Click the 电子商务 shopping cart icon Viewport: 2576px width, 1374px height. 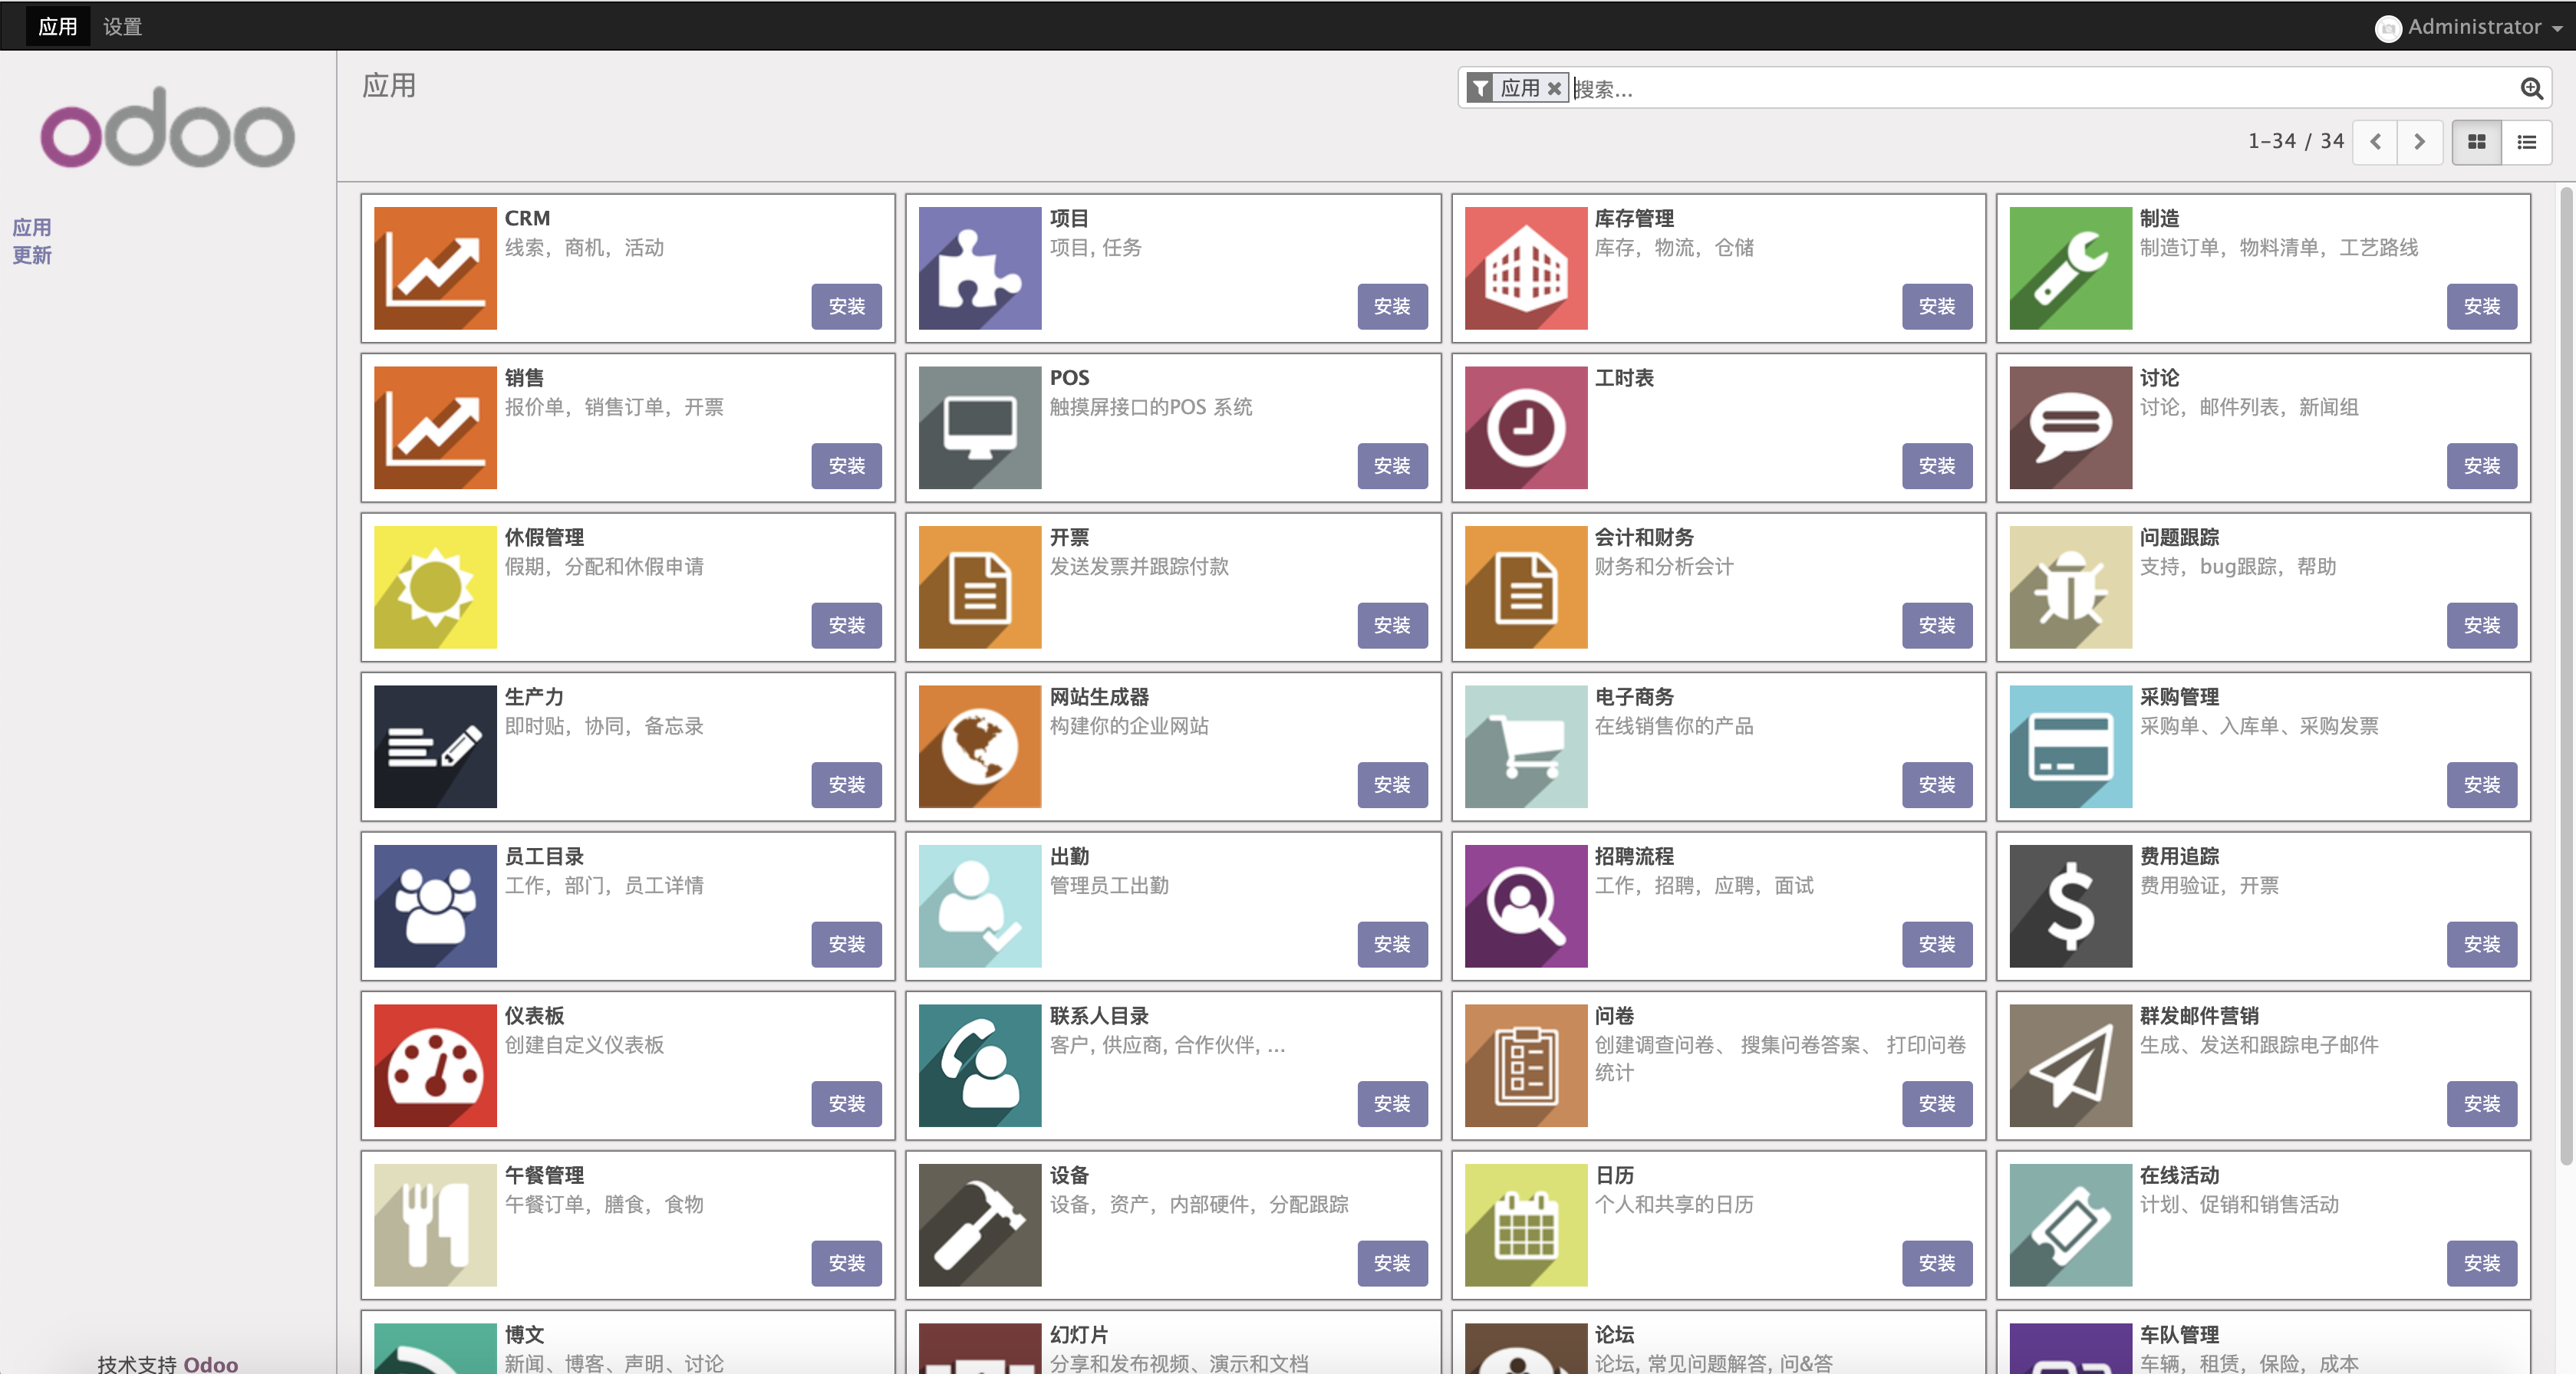click(x=1525, y=747)
